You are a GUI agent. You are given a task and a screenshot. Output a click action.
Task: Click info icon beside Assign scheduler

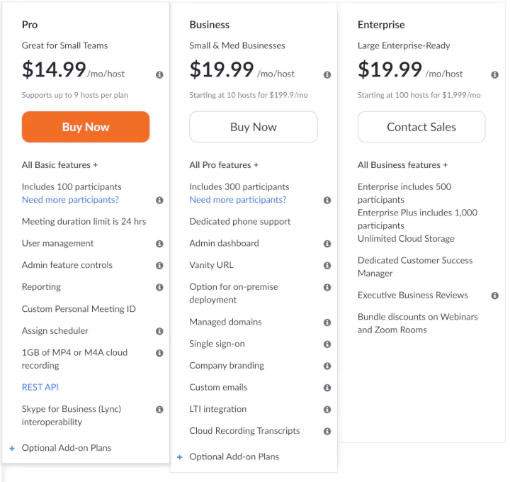[x=159, y=331]
